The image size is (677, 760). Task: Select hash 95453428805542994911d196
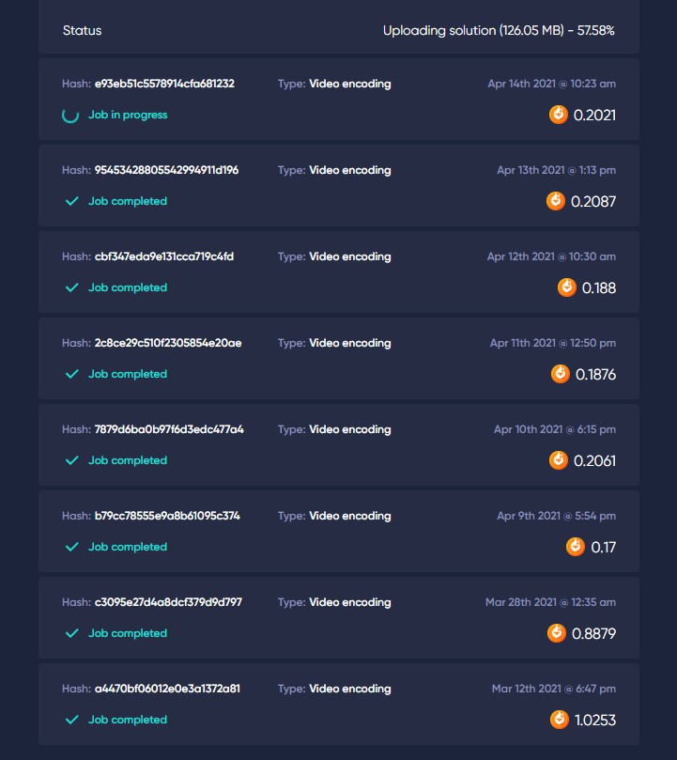click(166, 170)
